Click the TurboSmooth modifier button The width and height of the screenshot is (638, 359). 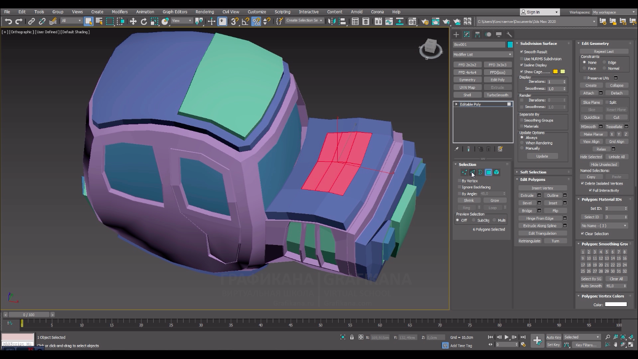(497, 95)
